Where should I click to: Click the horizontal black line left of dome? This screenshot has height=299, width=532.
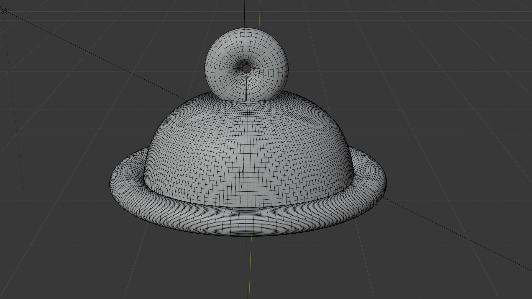83,129
